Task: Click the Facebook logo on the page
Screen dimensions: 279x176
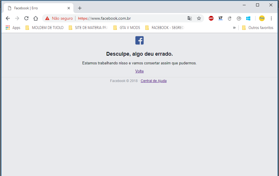Action: point(139,40)
